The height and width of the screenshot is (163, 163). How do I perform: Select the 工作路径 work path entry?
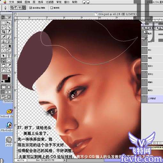(152, 98)
